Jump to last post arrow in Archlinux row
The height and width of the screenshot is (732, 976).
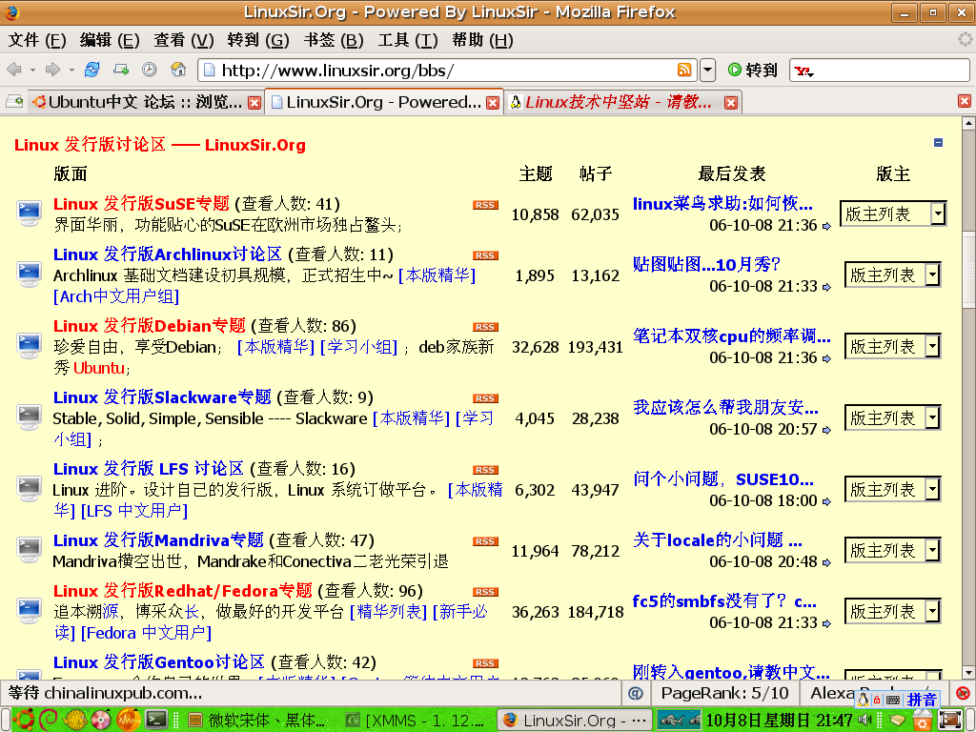(x=826, y=288)
